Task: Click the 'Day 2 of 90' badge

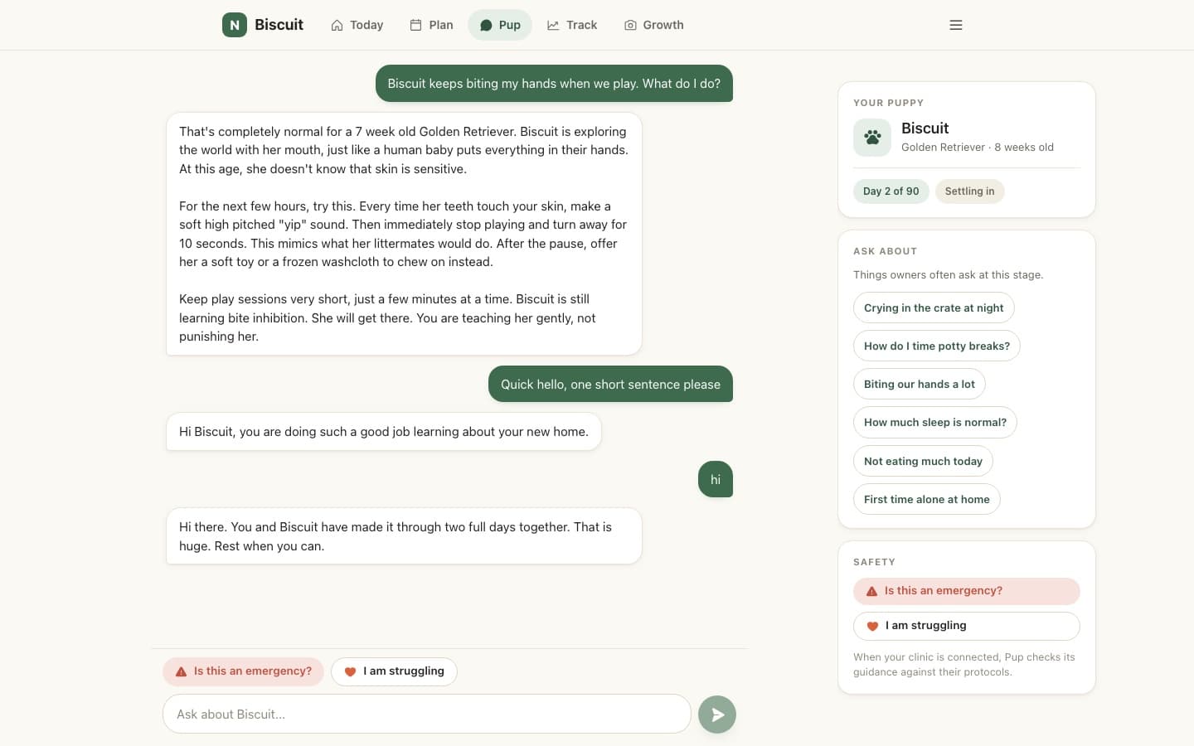Action: coord(891,191)
